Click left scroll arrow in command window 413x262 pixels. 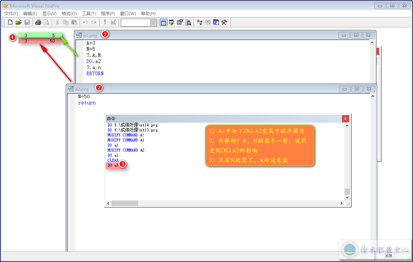(108, 203)
